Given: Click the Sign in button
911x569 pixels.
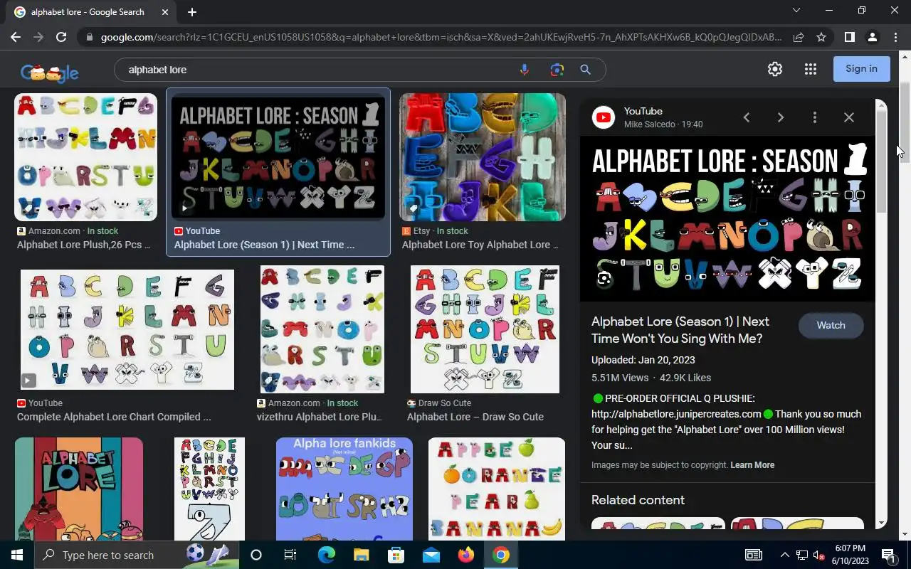Looking at the screenshot, I should click(x=861, y=69).
